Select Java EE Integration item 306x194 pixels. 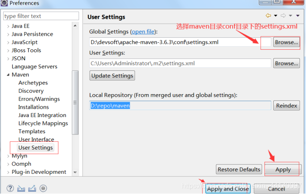click(x=42, y=115)
